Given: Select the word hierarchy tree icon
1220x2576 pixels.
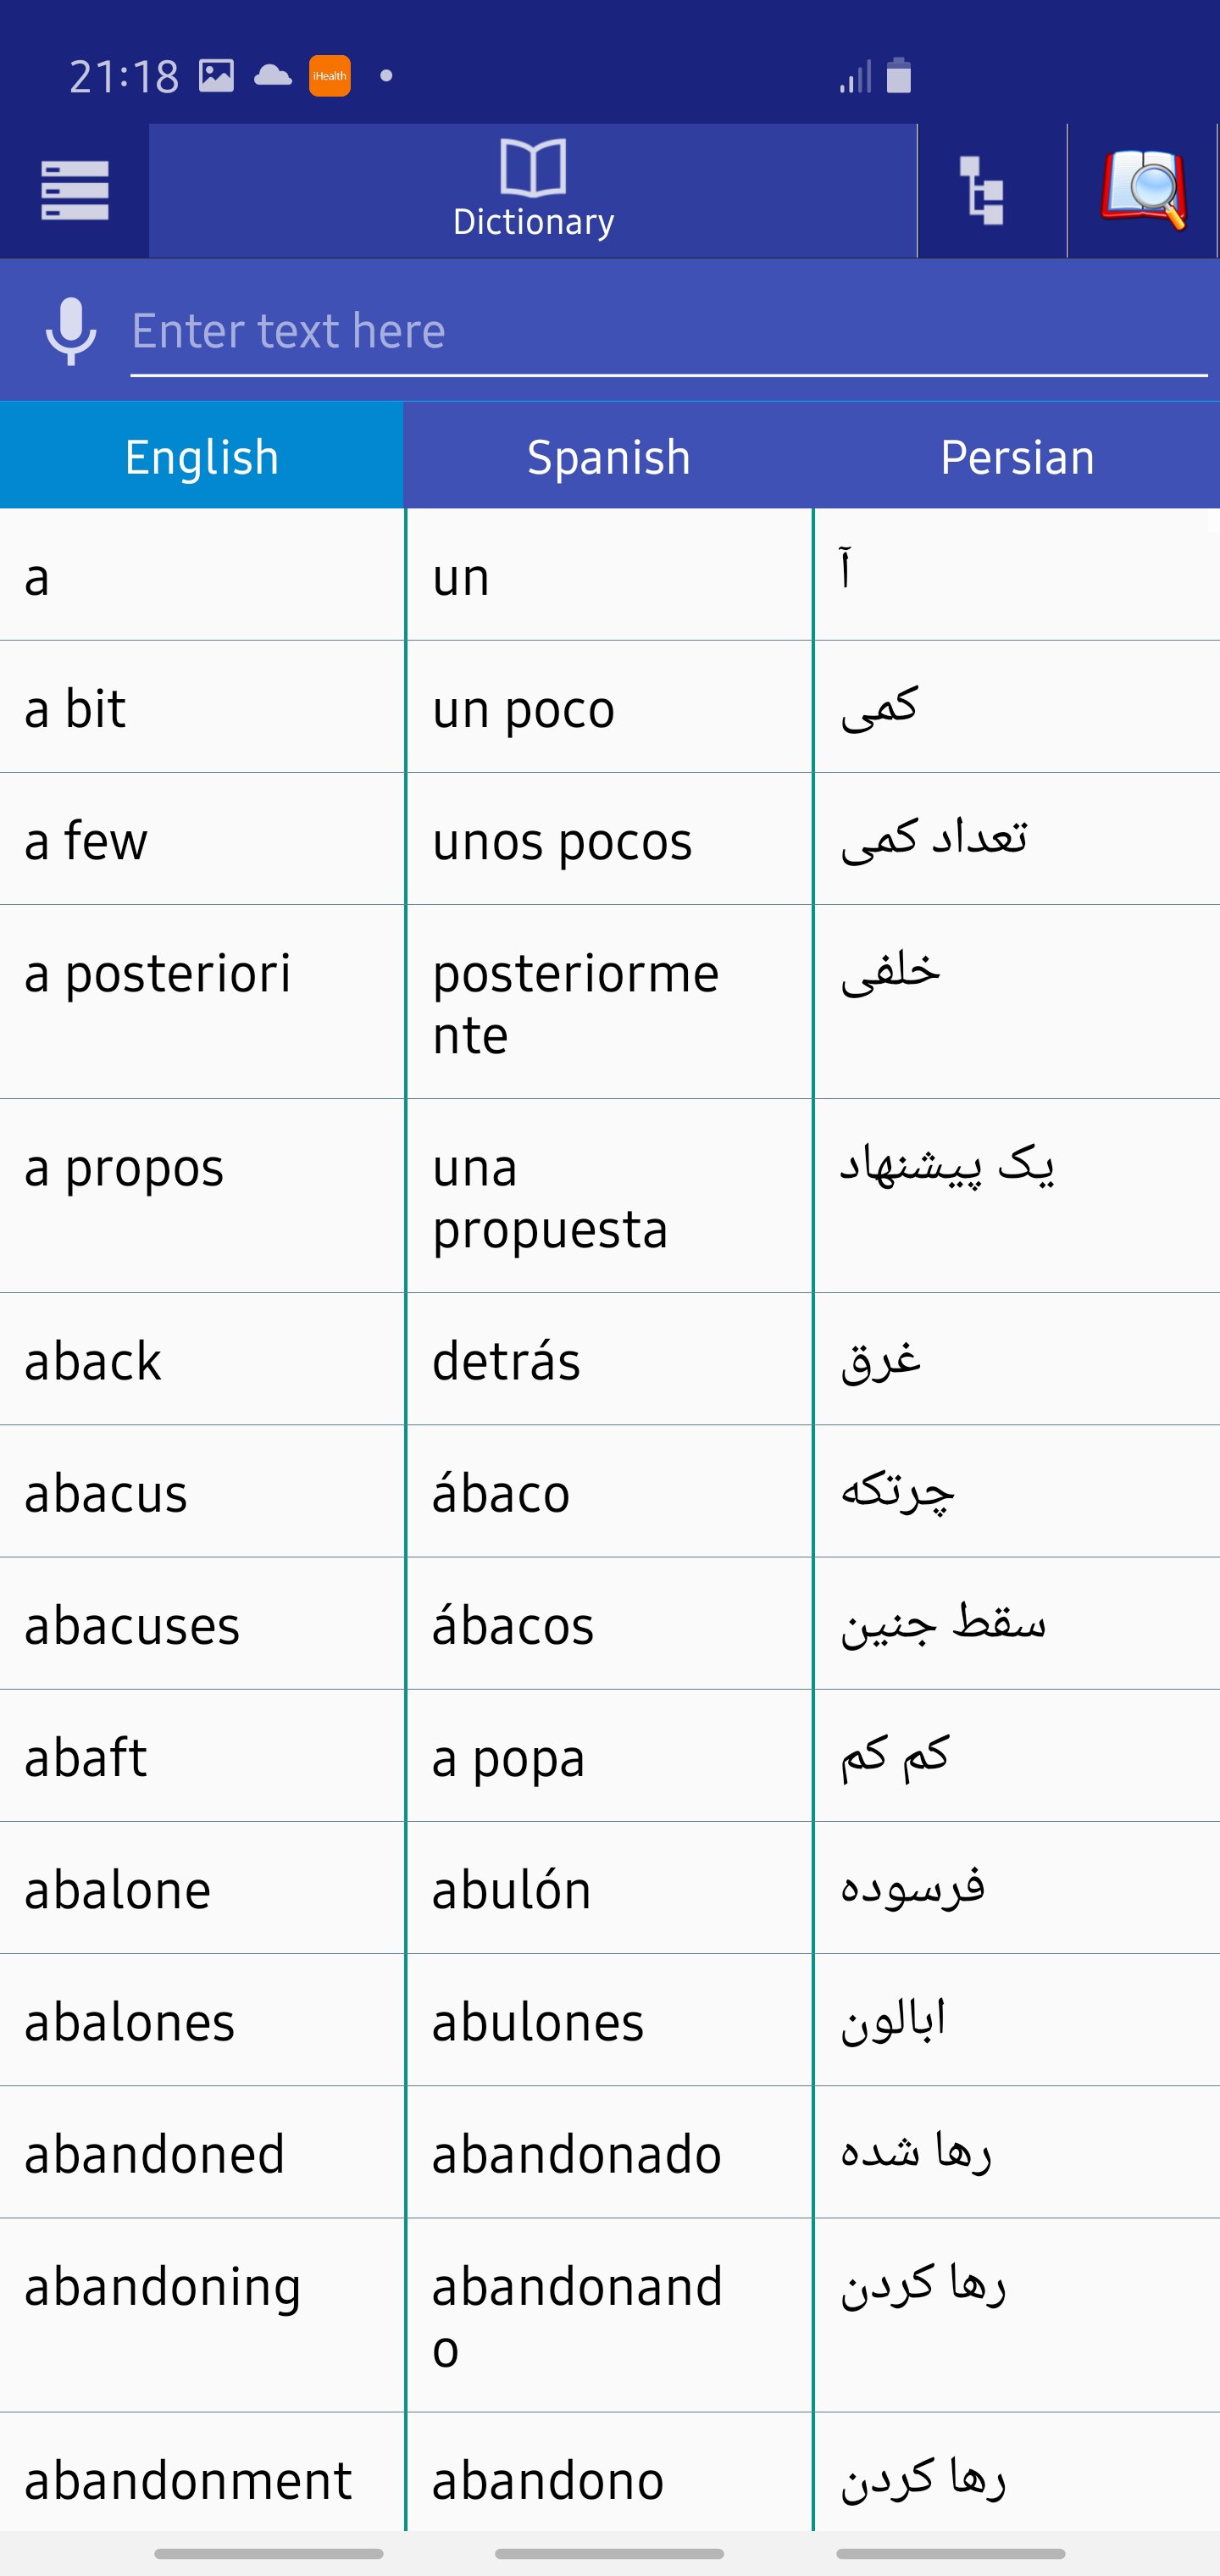Looking at the screenshot, I should (981, 190).
